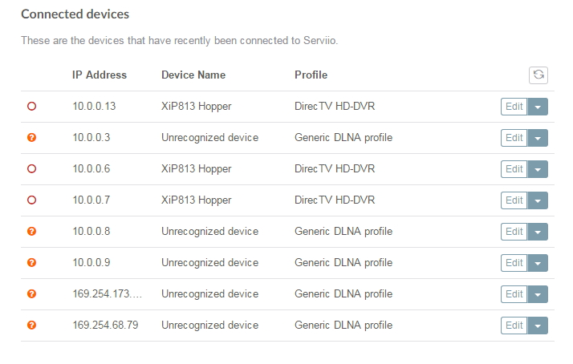The image size is (573, 364).
Task: Click orange question icon for 10.0.0.8
Action: click(x=32, y=232)
